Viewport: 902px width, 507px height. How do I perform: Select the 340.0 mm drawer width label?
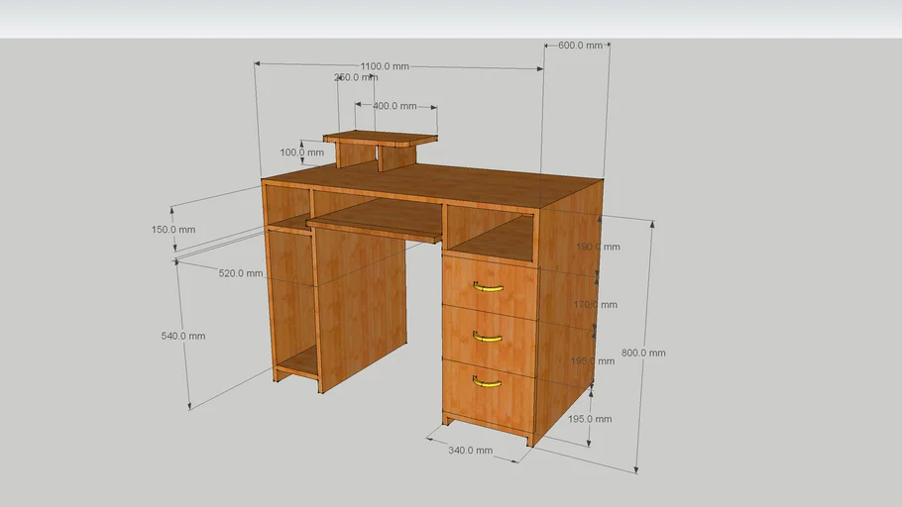click(x=470, y=451)
